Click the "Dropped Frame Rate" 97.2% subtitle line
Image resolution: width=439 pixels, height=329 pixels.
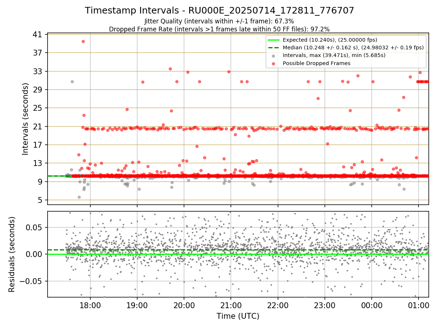[219, 29]
